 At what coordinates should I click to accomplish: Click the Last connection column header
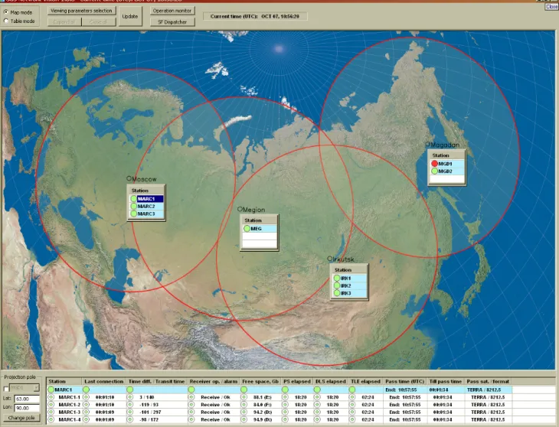(x=103, y=381)
